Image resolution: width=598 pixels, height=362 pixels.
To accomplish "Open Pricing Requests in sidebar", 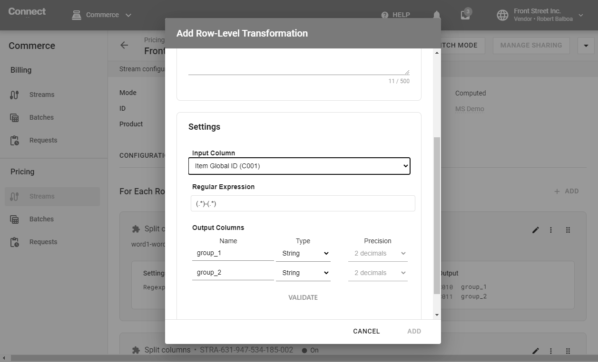I will tap(52, 242).
